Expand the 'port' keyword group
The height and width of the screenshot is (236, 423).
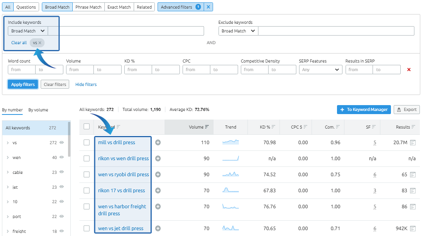(x=7, y=216)
